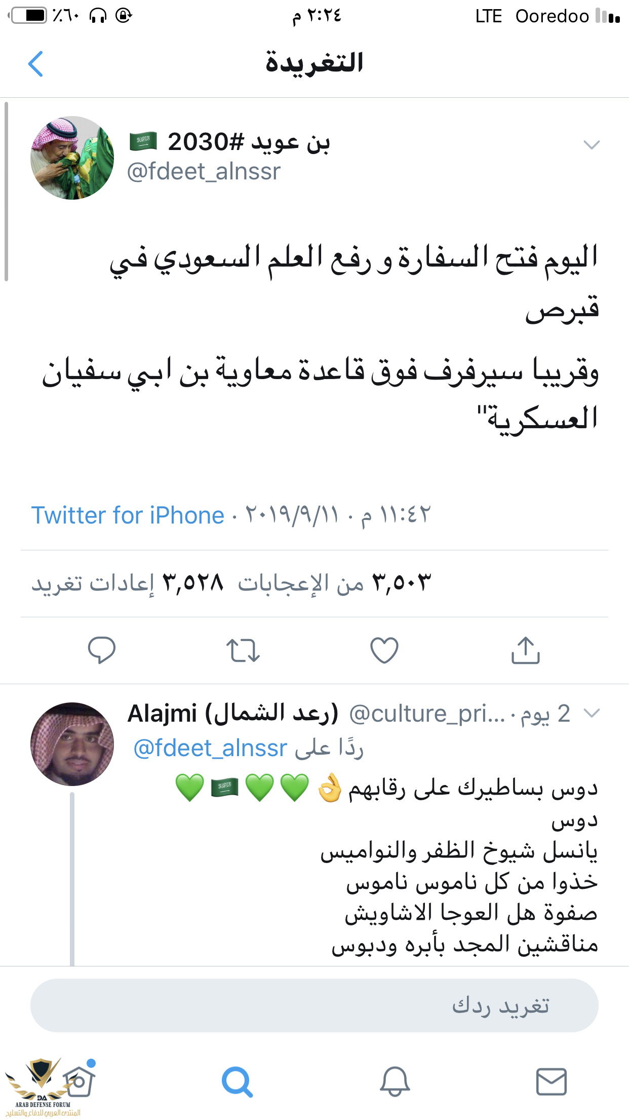Expand the Alajmi reply options chevron
This screenshot has width=629, height=1119.
point(592,714)
